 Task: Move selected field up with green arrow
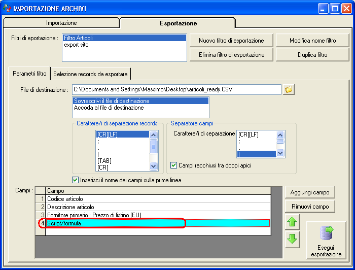(292, 222)
